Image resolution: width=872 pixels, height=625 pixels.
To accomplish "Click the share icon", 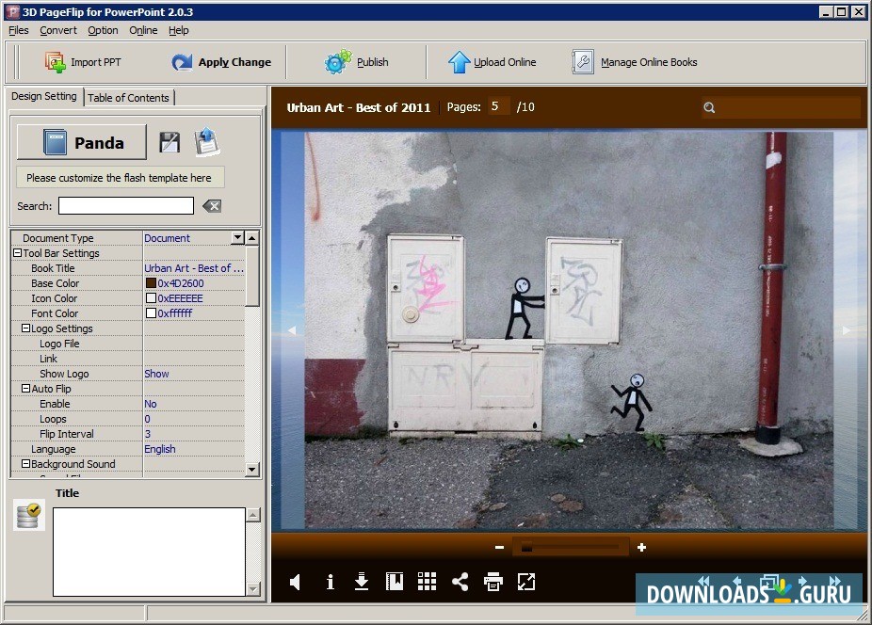I will (460, 582).
